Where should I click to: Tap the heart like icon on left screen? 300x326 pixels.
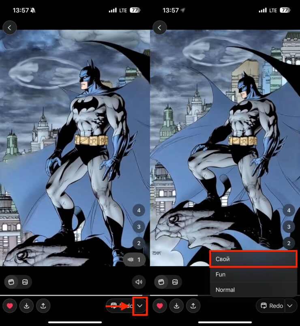[x=10, y=306]
